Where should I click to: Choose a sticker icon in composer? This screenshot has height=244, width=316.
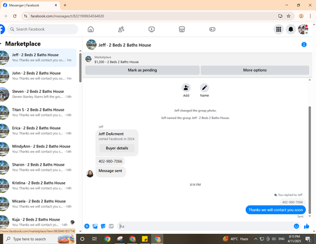[x=103, y=226]
